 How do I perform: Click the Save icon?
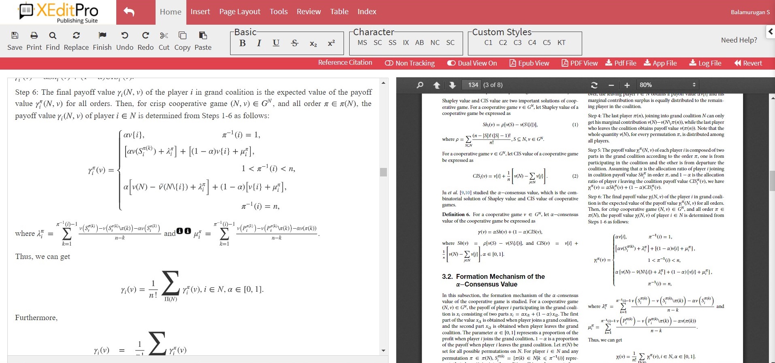tap(15, 36)
